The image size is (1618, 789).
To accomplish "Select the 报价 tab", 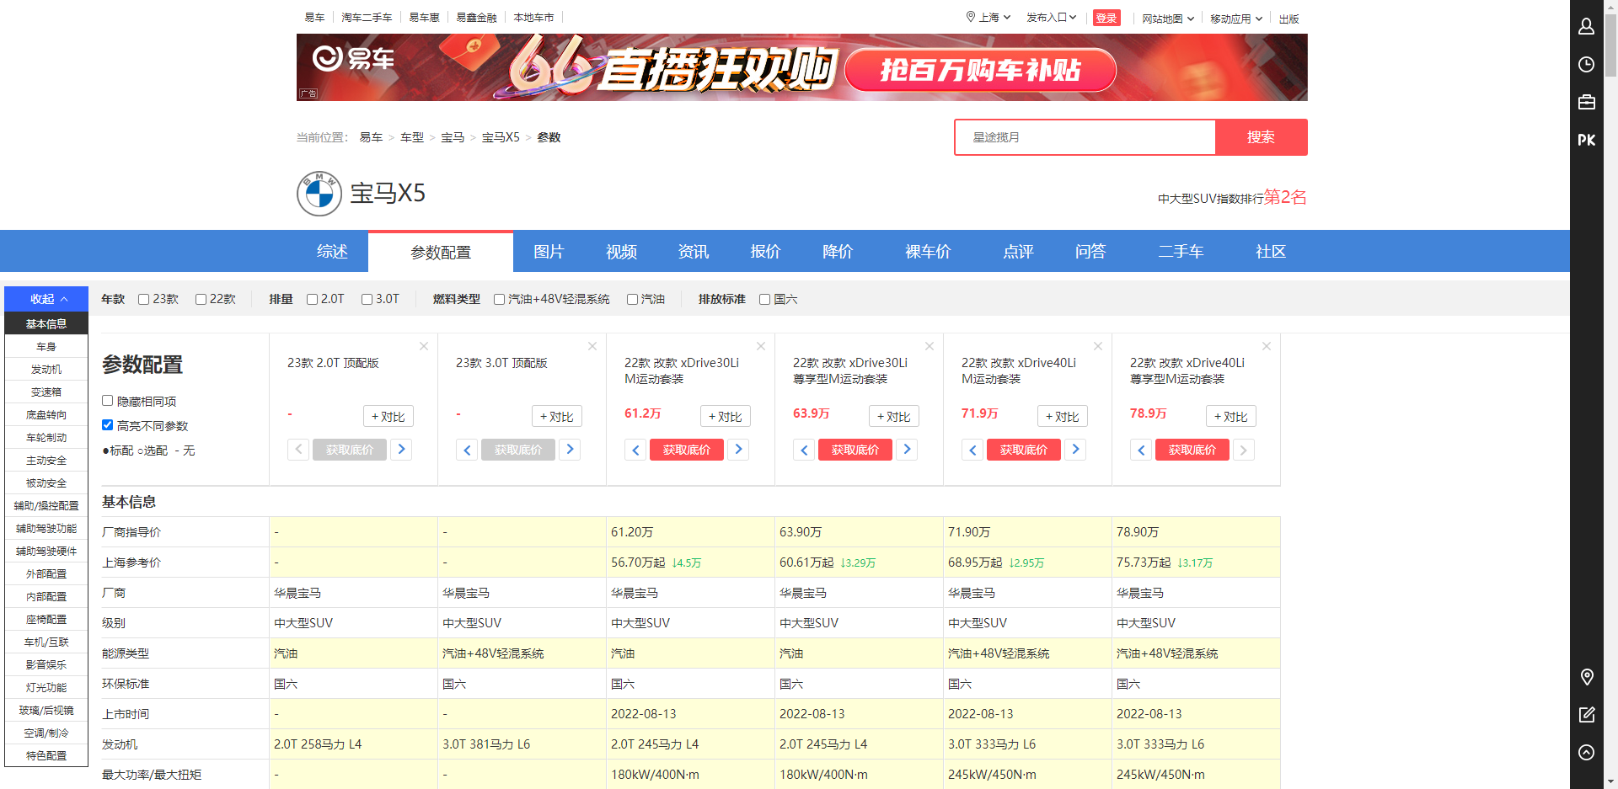I will (765, 252).
